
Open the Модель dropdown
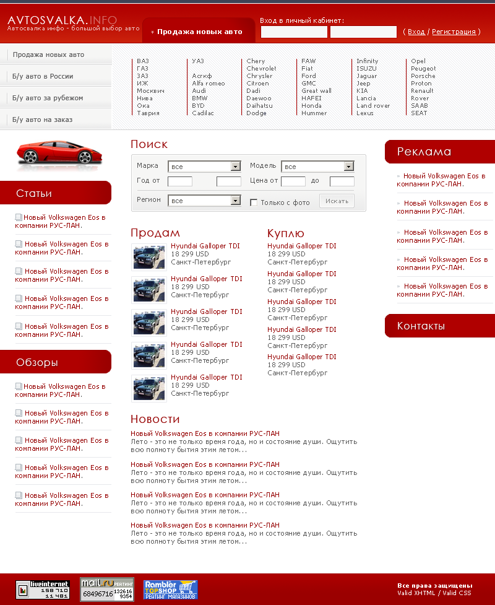(x=317, y=167)
